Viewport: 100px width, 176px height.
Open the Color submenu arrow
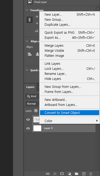point(97,121)
